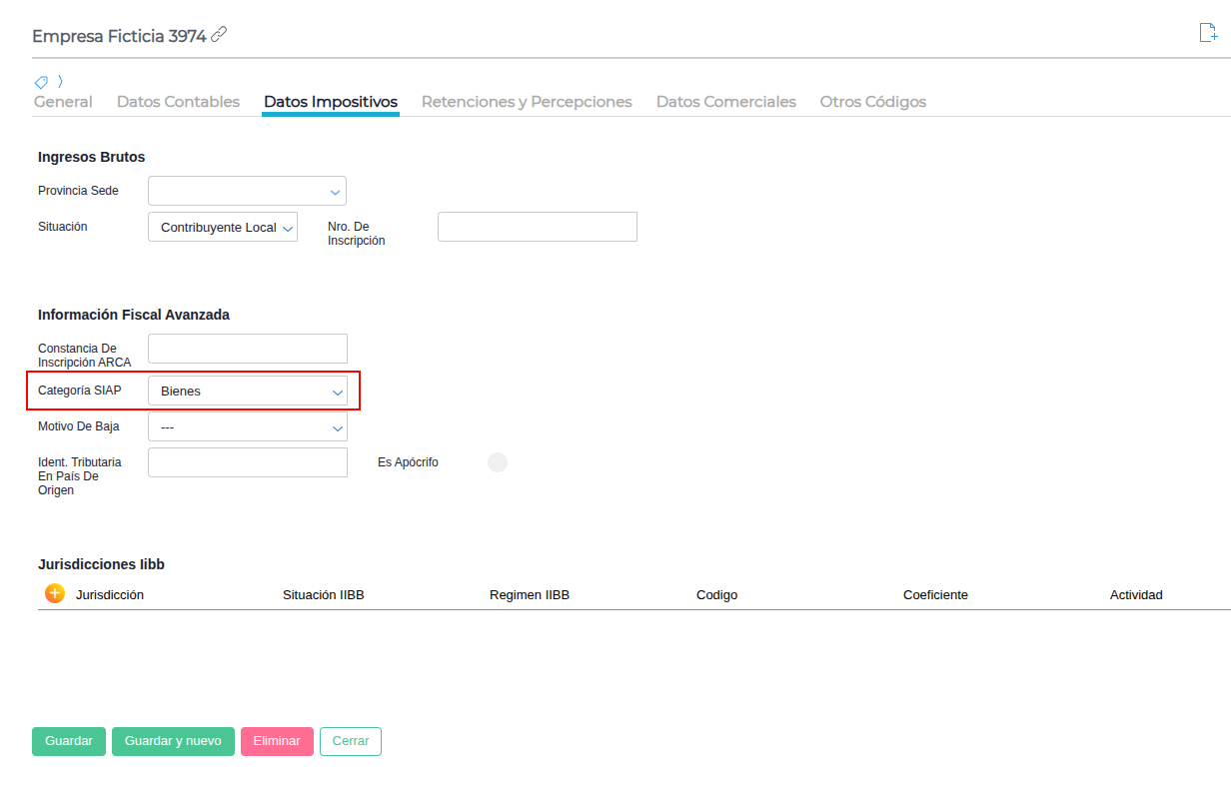Add a jurisdiction with the orange plus icon
Image resolution: width=1231 pixels, height=798 pixels.
(x=55, y=593)
